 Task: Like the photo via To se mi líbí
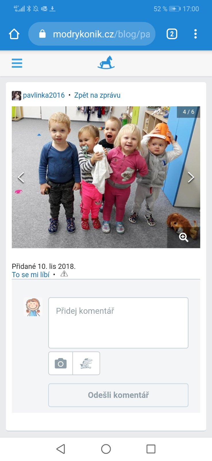30,275
